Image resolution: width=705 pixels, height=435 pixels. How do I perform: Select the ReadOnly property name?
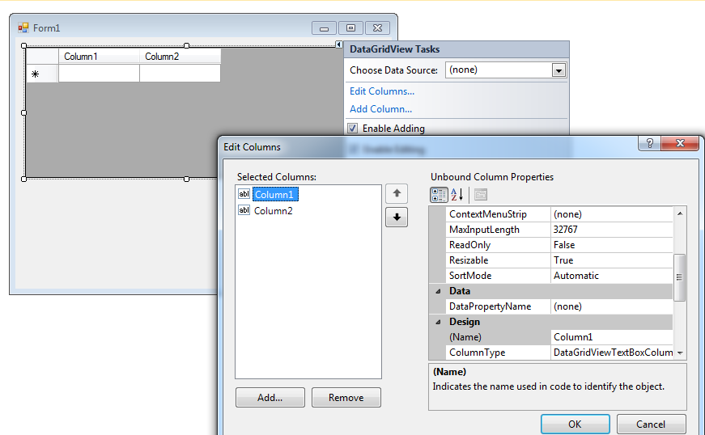pyautogui.click(x=469, y=245)
